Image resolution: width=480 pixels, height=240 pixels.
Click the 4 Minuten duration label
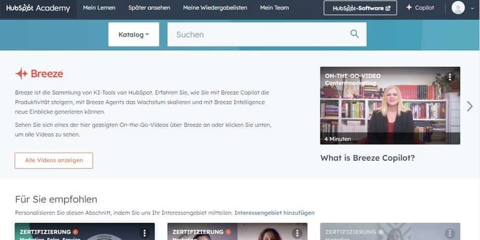[337, 139]
